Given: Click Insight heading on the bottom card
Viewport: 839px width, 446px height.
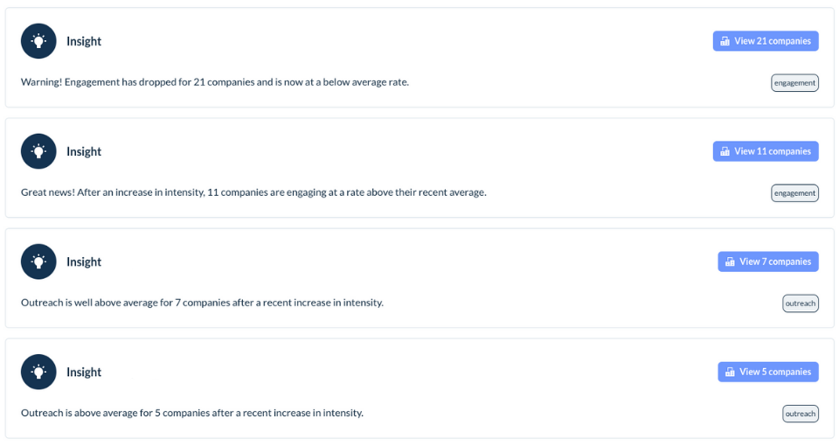Looking at the screenshot, I should (84, 373).
